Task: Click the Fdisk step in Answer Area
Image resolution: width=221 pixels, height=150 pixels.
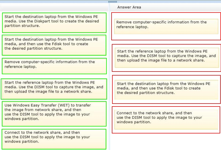Action: 167,90
